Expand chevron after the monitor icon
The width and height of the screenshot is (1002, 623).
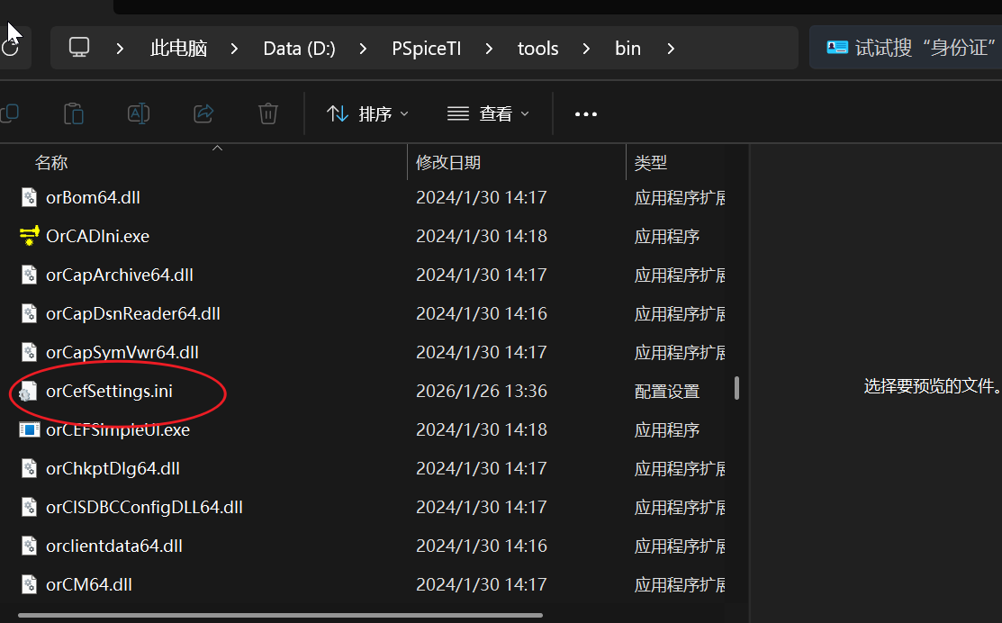[x=120, y=49]
